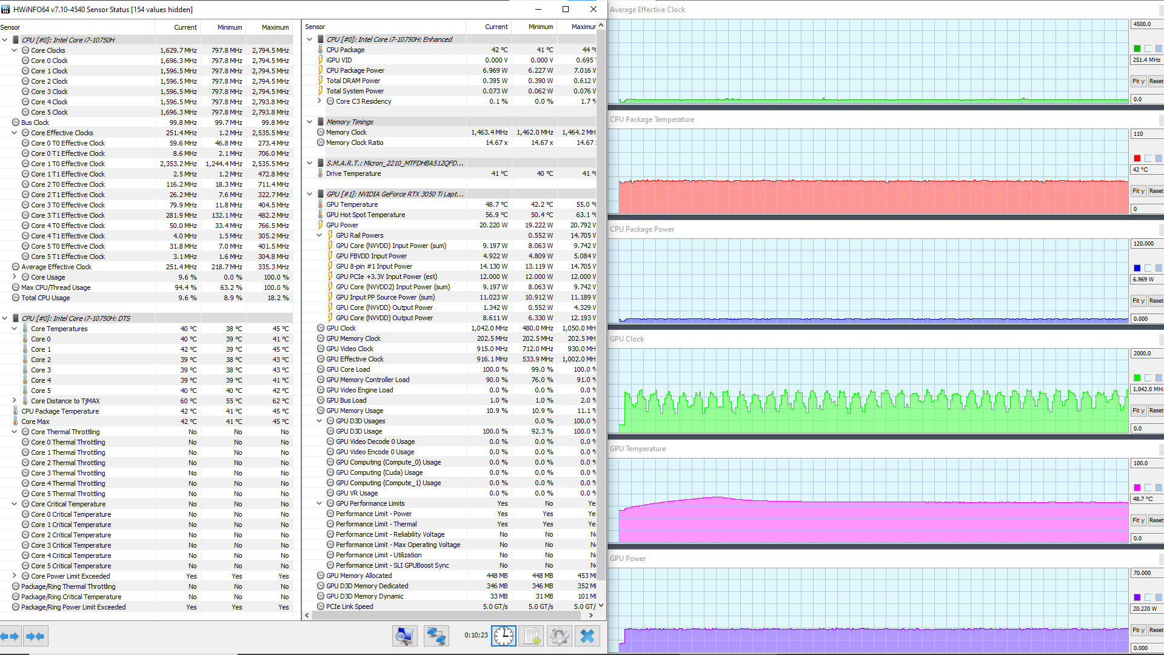Collapse the Core Clocks tree node
This screenshot has height=655, width=1164.
(x=15, y=50)
